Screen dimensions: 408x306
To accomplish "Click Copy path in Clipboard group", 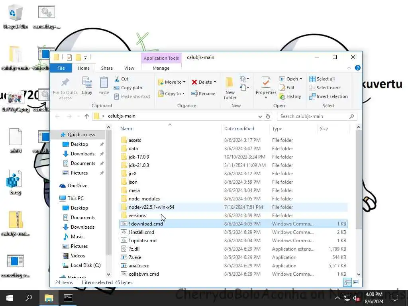I will click(x=128, y=88).
